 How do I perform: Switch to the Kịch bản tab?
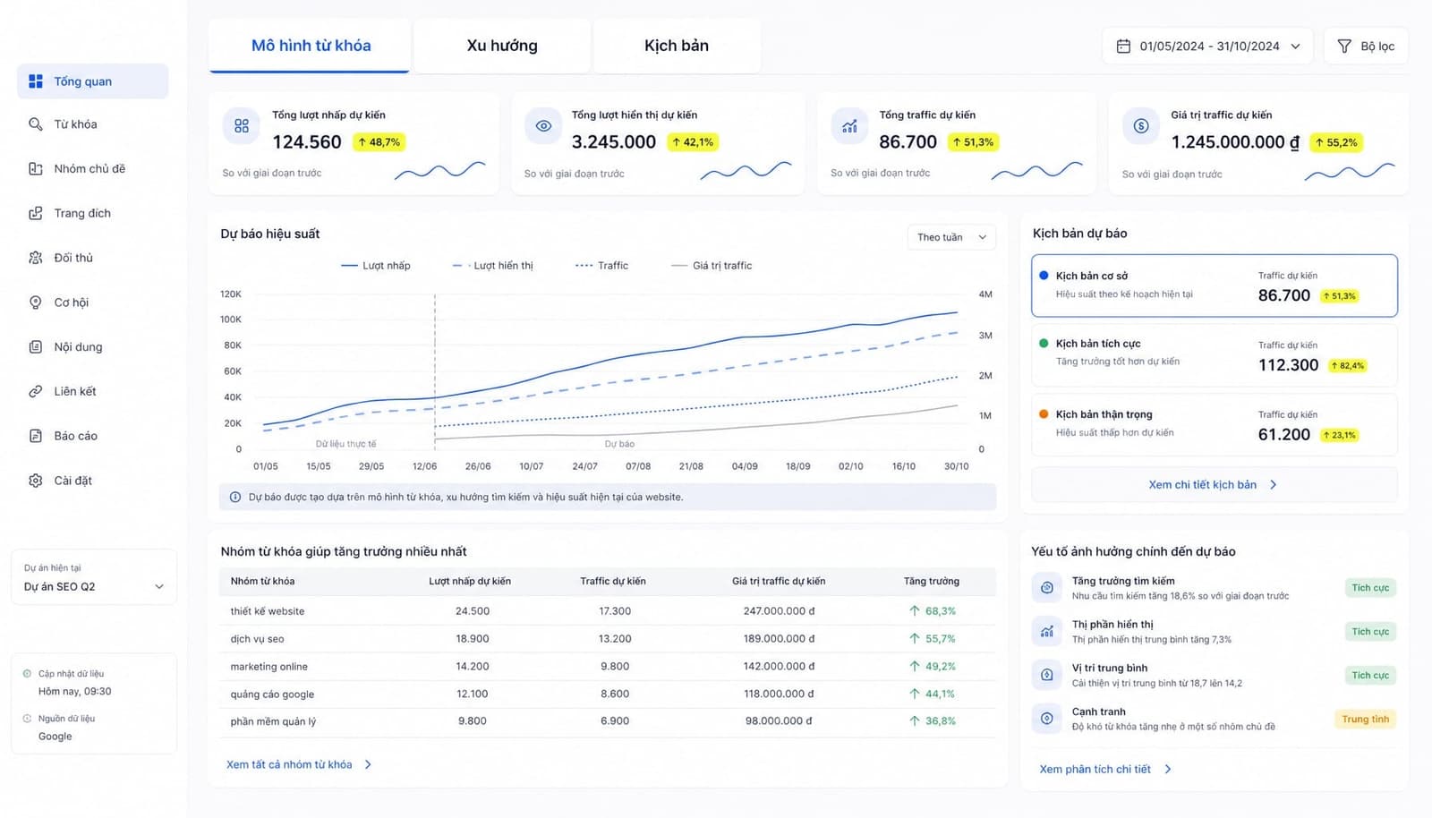(677, 46)
